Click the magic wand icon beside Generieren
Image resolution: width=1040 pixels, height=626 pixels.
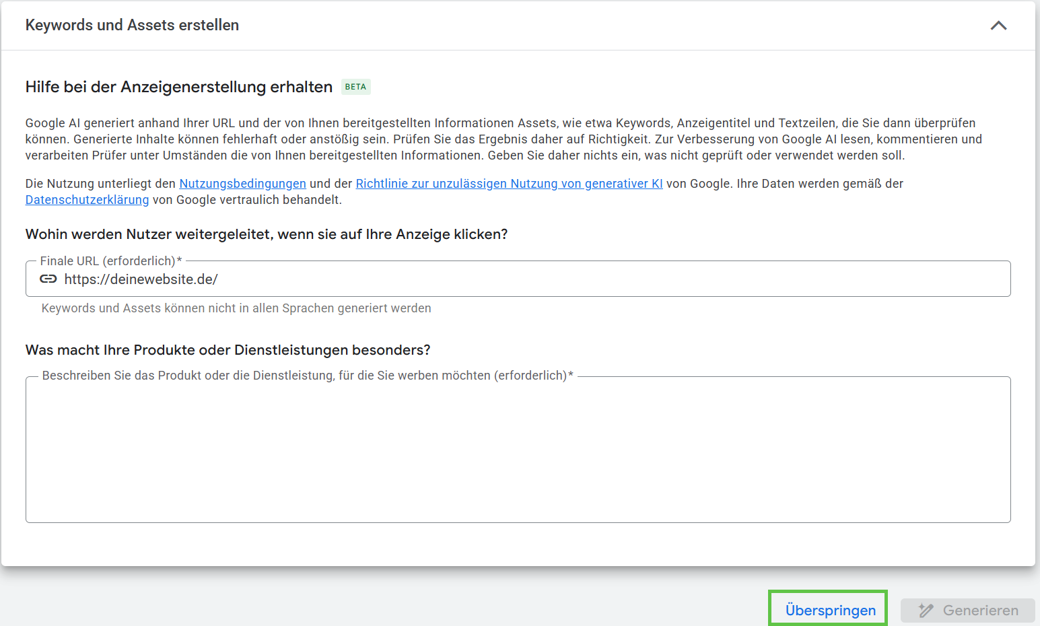(926, 611)
